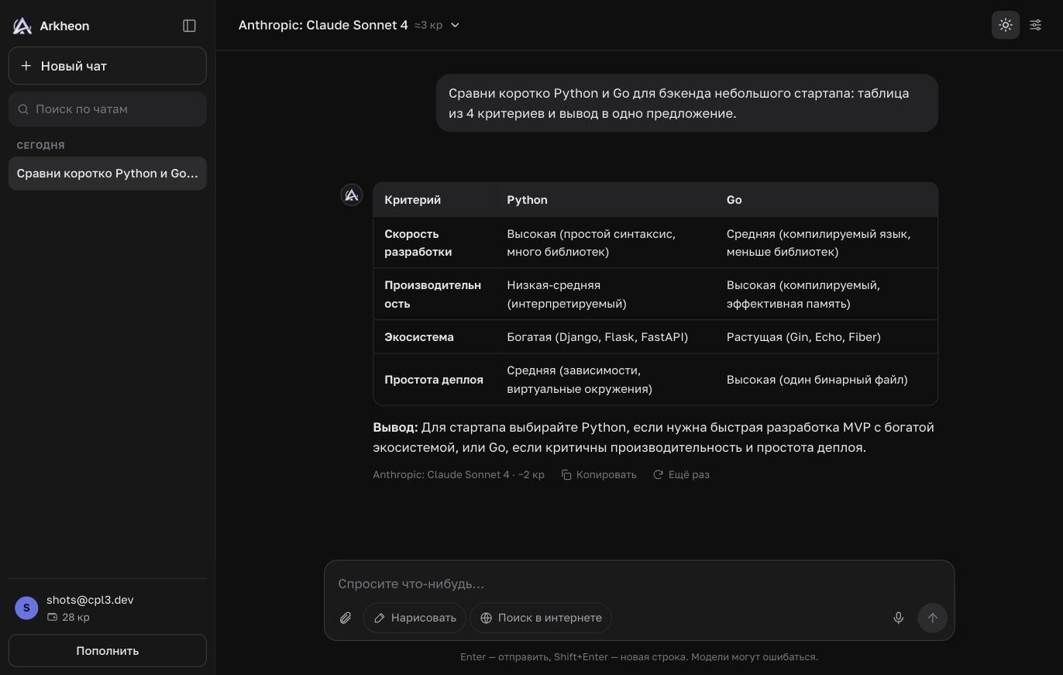Screen dimensions: 1063x675
Task: Click the hint text about Enter and Shift+Enter
Action: pyautogui.click(x=639, y=656)
